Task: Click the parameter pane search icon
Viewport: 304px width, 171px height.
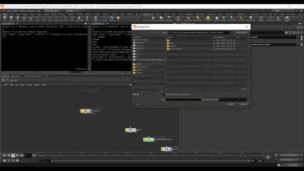Action: click(x=294, y=33)
